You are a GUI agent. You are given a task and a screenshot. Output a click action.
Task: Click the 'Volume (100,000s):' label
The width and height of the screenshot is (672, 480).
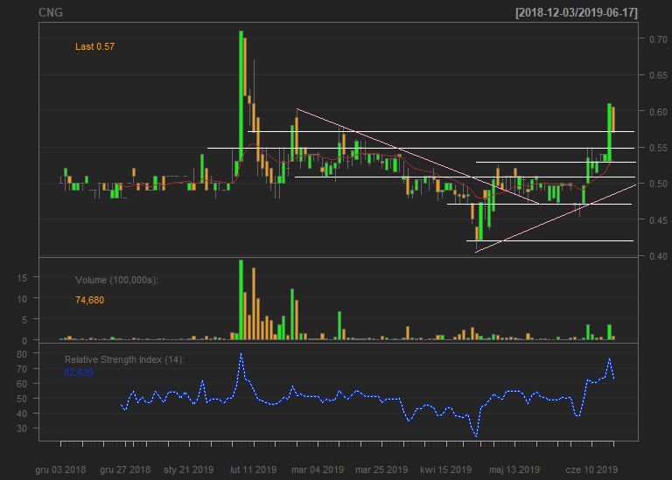(x=116, y=280)
